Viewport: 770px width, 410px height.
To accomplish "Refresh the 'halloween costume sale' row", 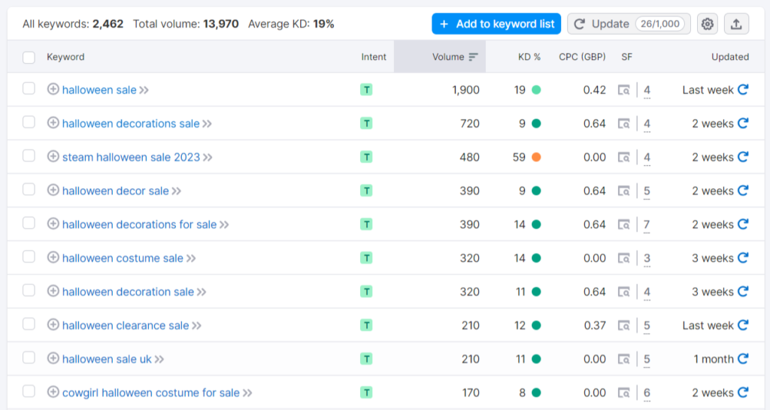I will pyautogui.click(x=743, y=258).
